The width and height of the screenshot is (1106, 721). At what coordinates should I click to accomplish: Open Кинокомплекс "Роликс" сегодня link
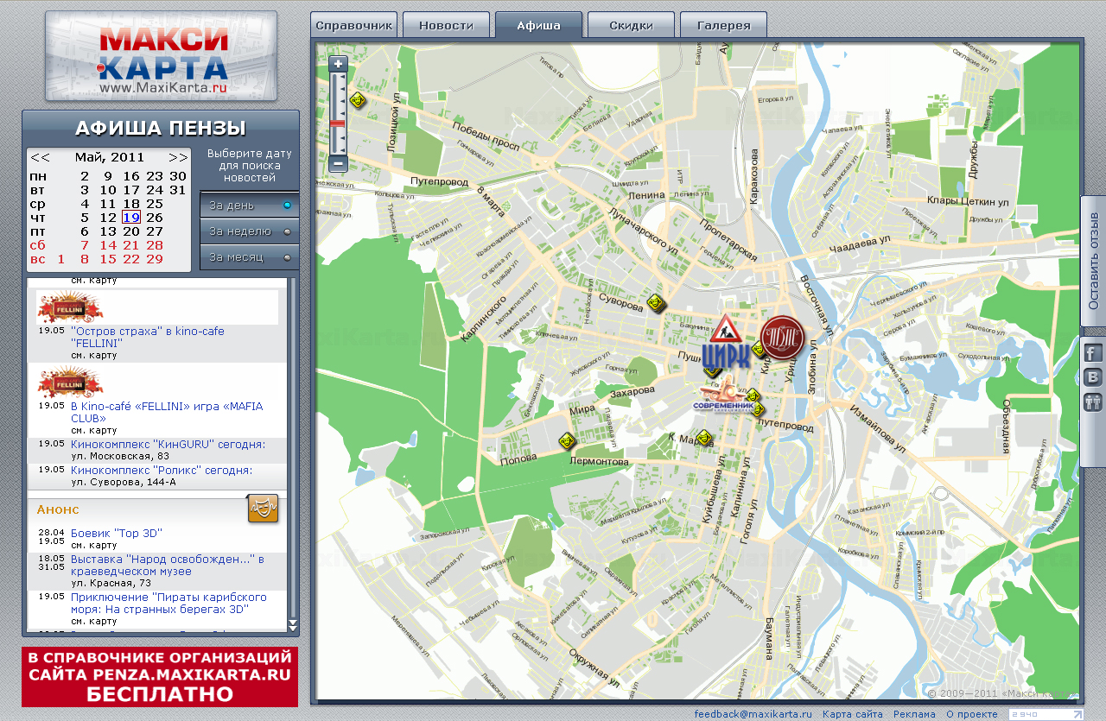[162, 471]
